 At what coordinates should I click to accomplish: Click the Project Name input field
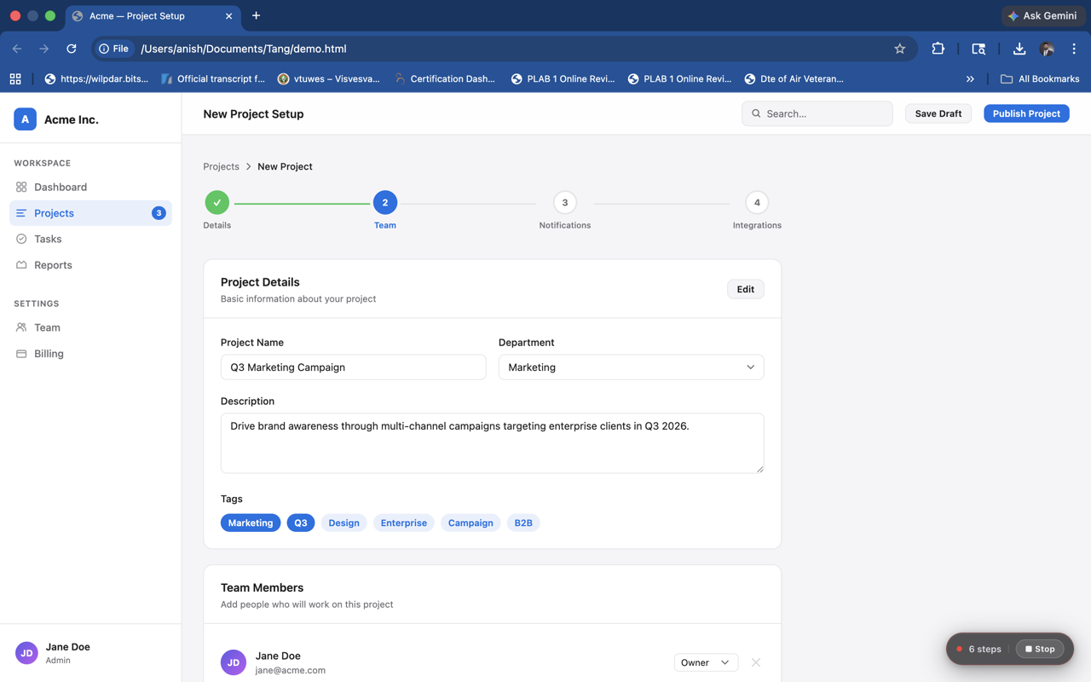point(353,367)
